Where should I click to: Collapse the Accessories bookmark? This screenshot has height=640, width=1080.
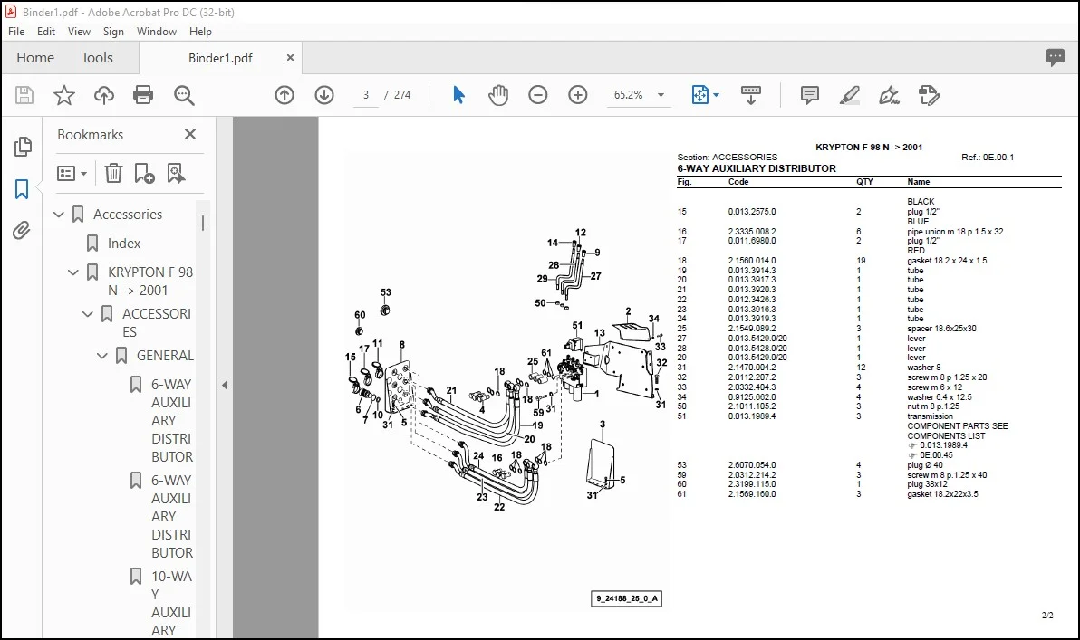59,215
